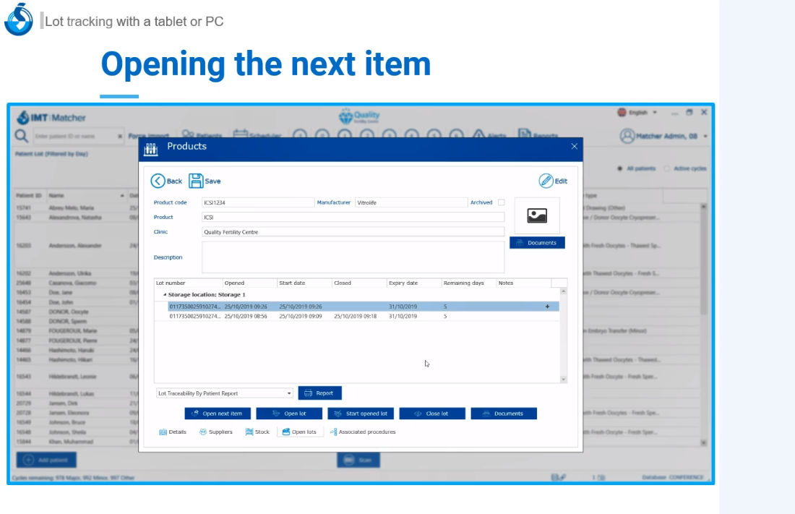The height and width of the screenshot is (514, 795).
Task: Select the Active cycles radio button
Action: [666, 168]
